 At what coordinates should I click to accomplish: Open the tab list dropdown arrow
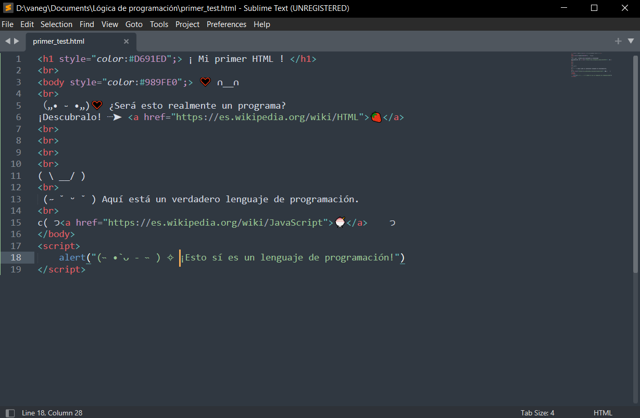631,41
